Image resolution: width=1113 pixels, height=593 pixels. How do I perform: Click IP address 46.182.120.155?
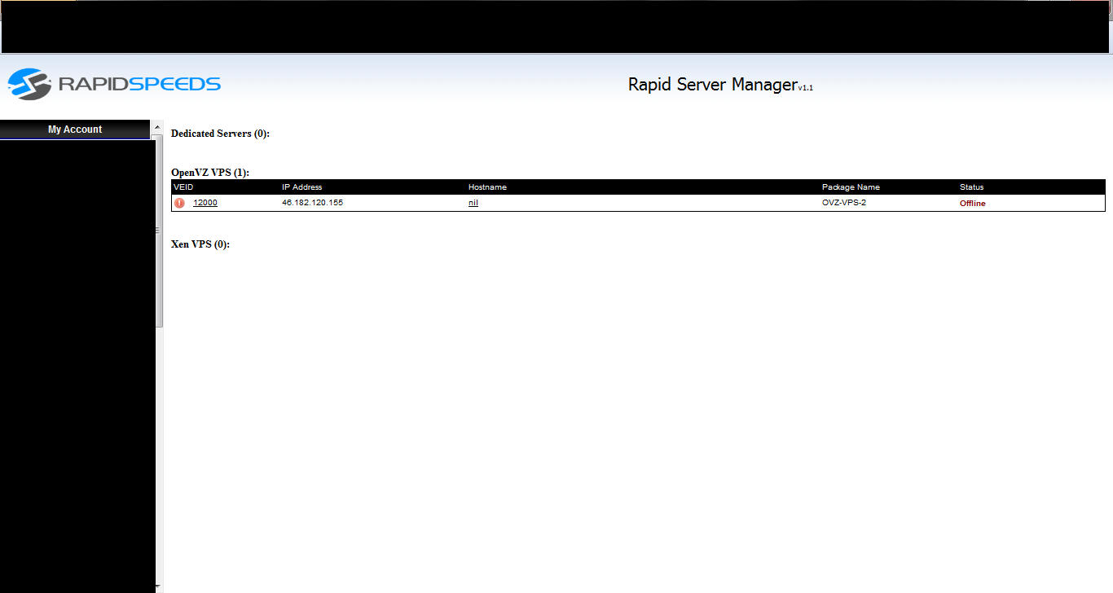[312, 203]
